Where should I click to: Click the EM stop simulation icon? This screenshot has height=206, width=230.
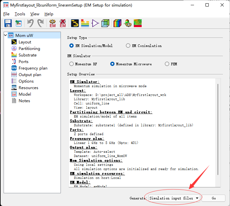click(63, 23)
